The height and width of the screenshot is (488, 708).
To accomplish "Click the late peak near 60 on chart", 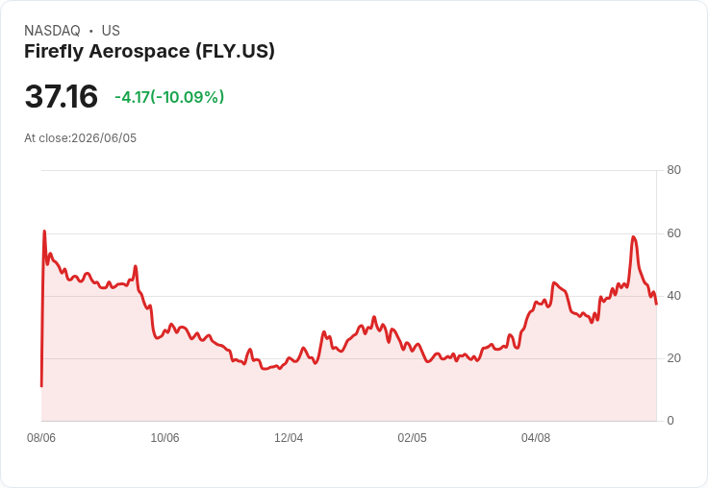I will coord(634,236).
